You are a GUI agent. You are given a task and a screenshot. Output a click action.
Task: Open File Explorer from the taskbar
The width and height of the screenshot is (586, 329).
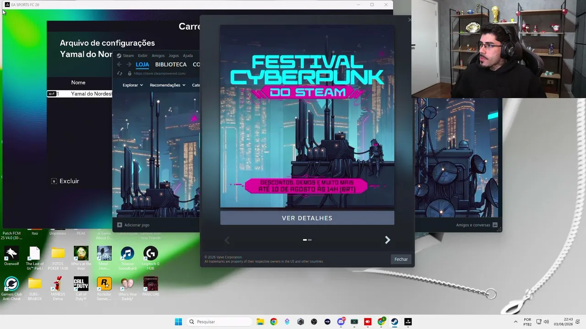[260, 322]
